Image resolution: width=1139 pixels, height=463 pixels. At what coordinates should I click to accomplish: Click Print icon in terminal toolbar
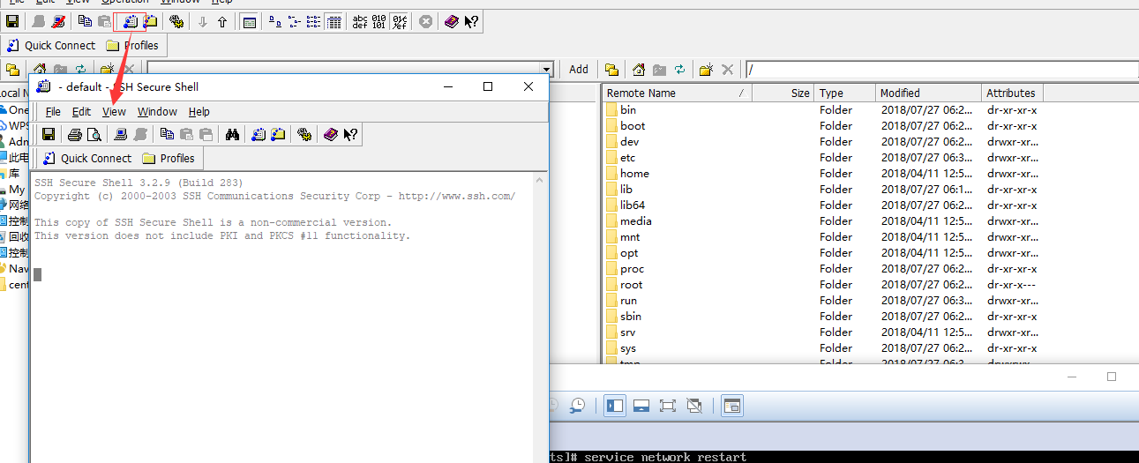click(x=75, y=134)
